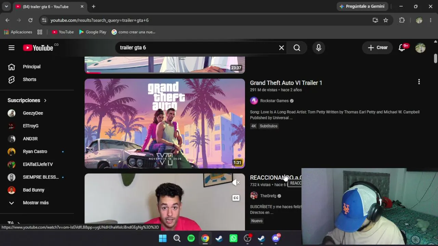Viewport: 438px width, 246px height.
Task: Open the 'como crear una nue...' bookmark
Action: [x=133, y=32]
